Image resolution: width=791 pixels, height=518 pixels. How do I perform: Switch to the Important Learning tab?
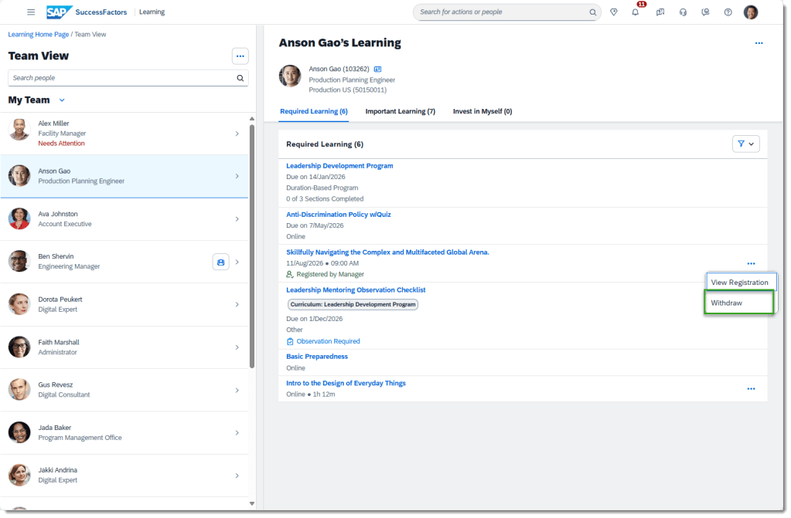pos(400,111)
